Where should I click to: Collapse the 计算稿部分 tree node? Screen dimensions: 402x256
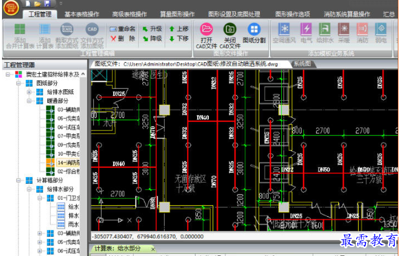(18, 180)
